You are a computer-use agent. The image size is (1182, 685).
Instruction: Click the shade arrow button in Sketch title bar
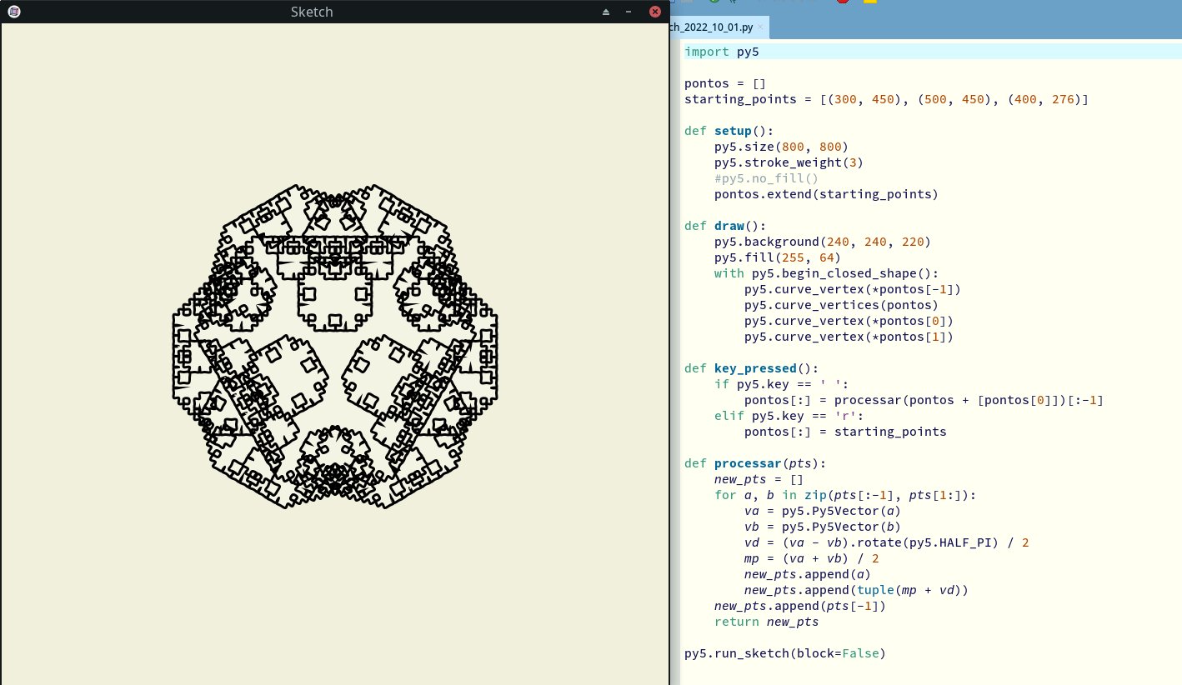[x=606, y=12]
